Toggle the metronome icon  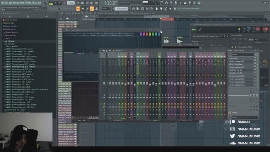[78, 3]
